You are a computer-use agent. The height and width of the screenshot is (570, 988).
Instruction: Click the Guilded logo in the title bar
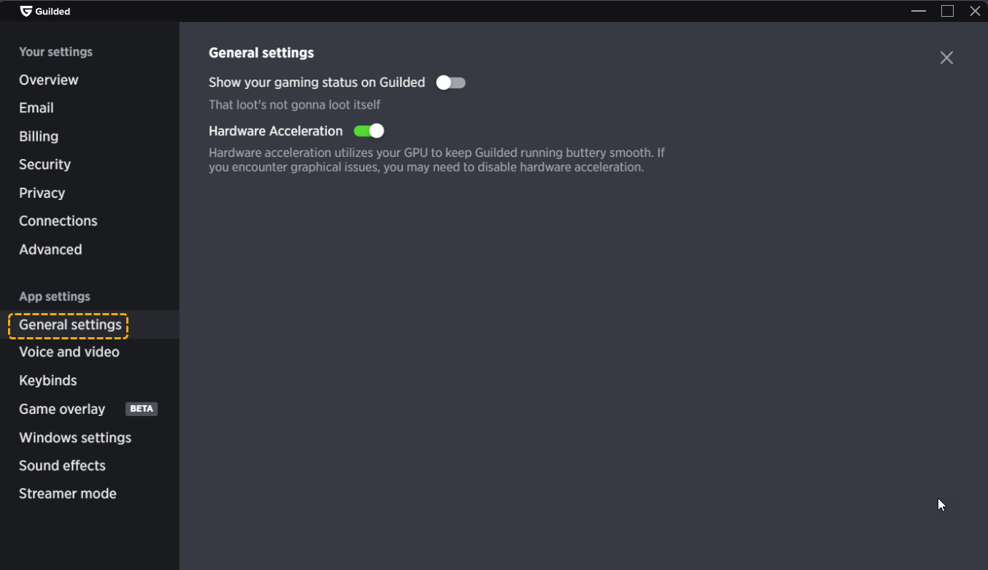click(26, 11)
